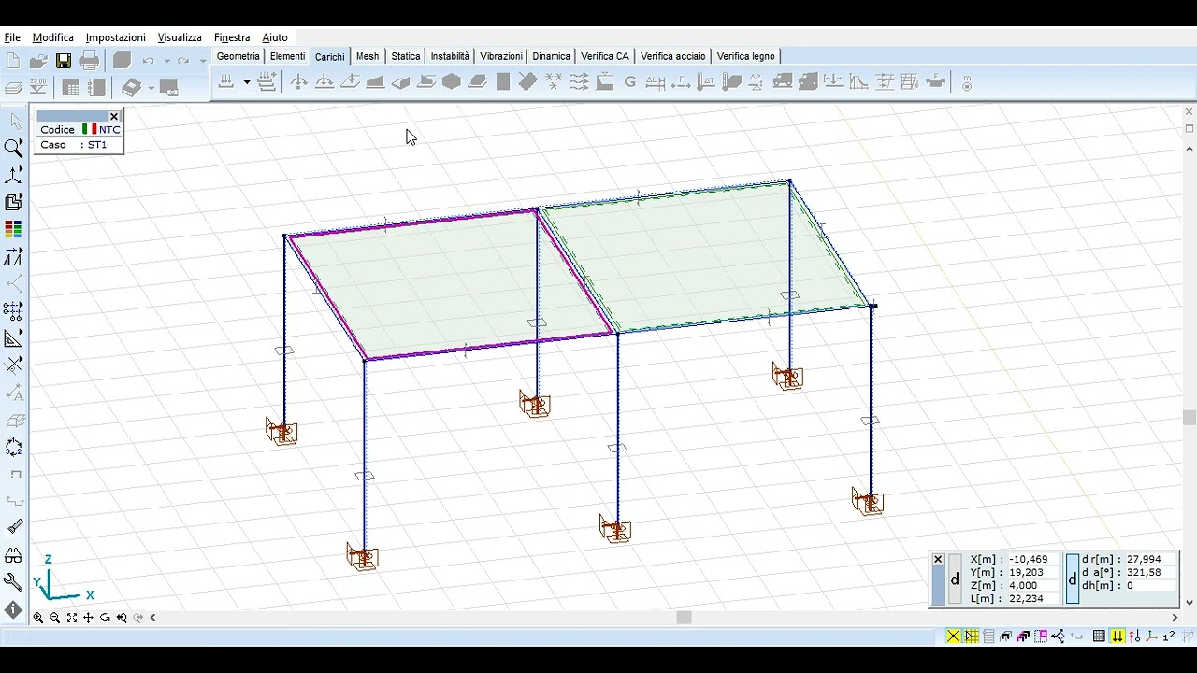
Task: Click the fluid load asterisk icon
Action: pos(553,82)
